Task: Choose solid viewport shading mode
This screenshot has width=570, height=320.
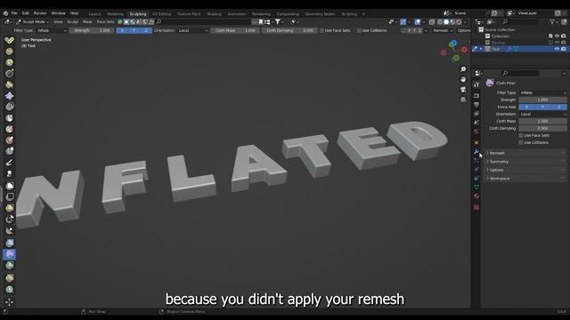Action: 446,22
